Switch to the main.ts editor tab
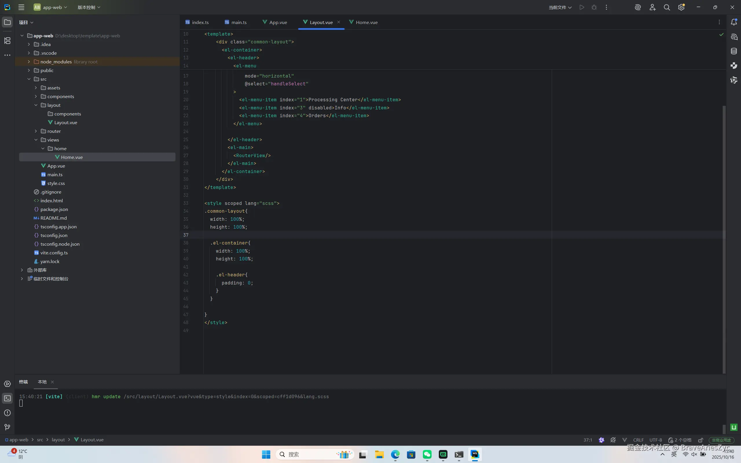The image size is (741, 463). coord(239,22)
